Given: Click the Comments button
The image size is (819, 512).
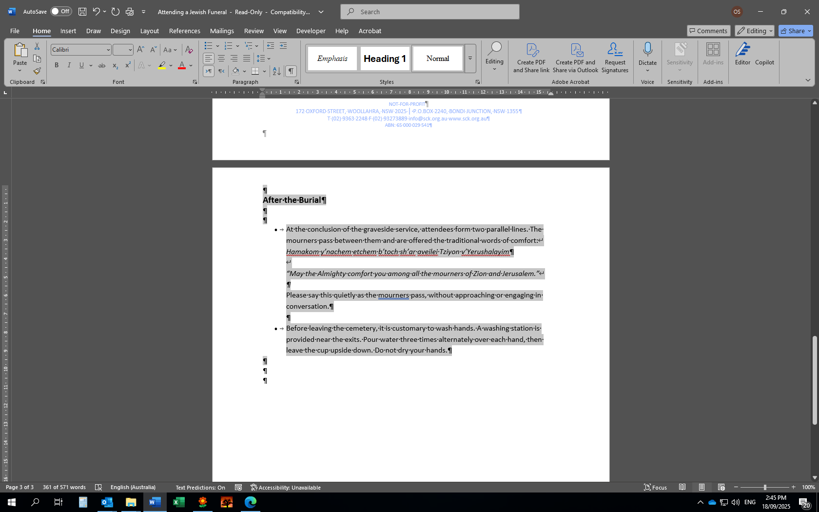Looking at the screenshot, I should 708,31.
